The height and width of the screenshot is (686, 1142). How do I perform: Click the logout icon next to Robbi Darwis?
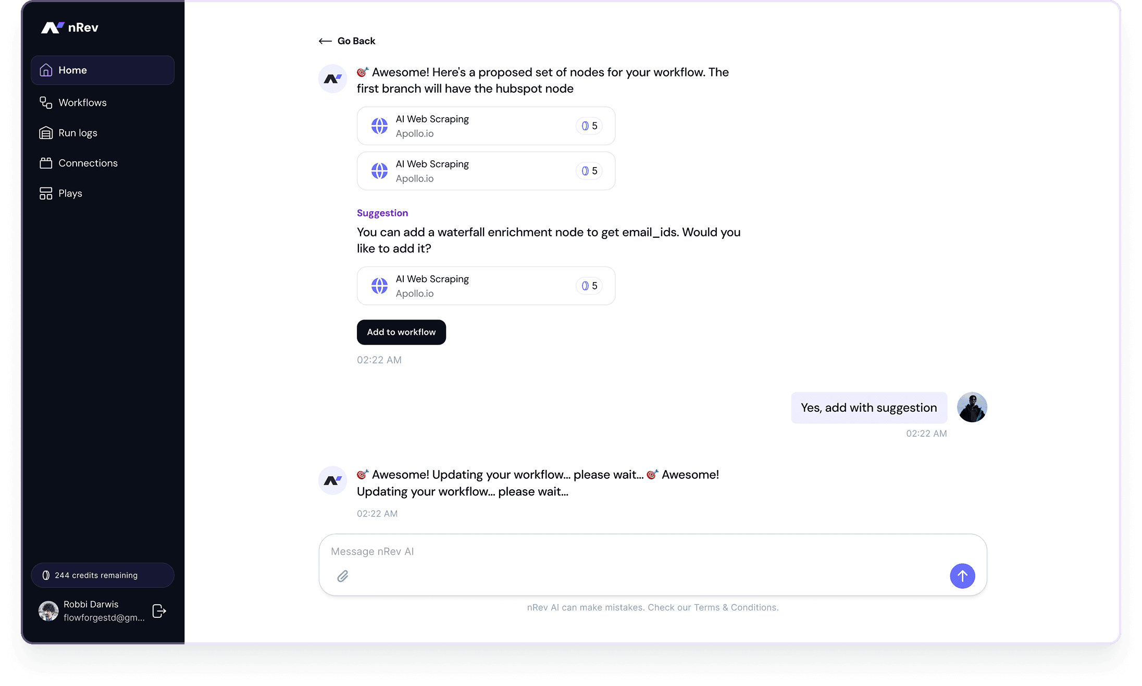159,611
